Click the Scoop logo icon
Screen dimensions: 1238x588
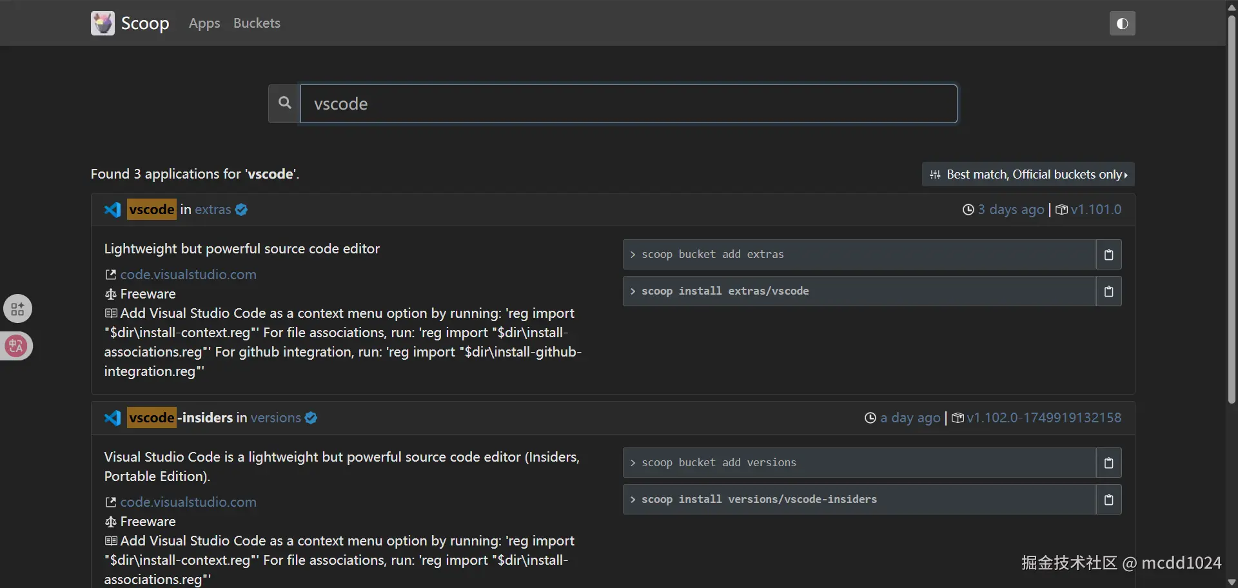pyautogui.click(x=103, y=23)
